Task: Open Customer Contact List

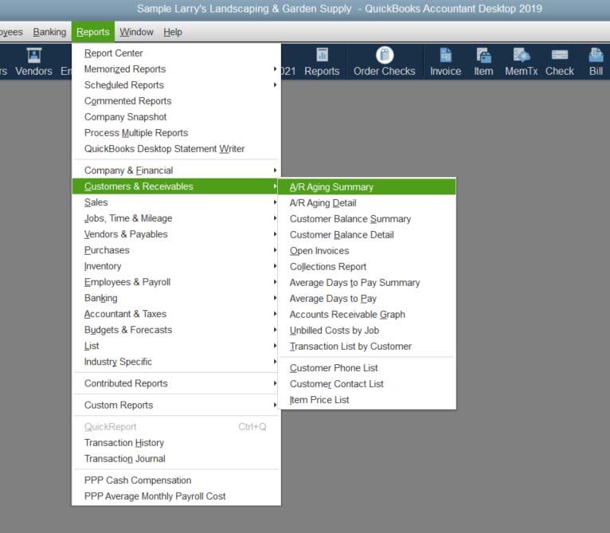Action: pyautogui.click(x=367, y=384)
